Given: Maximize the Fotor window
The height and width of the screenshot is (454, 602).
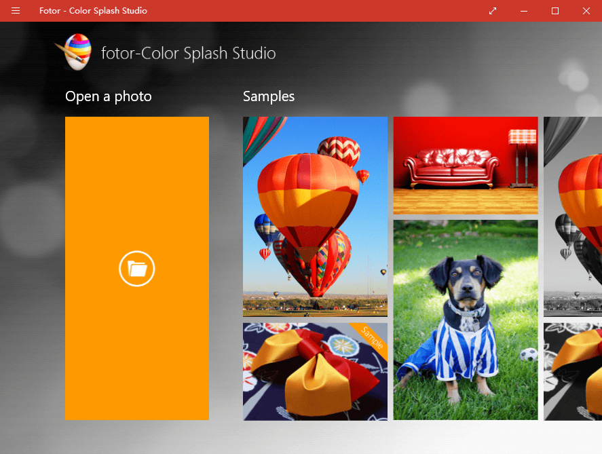Looking at the screenshot, I should 554,11.
